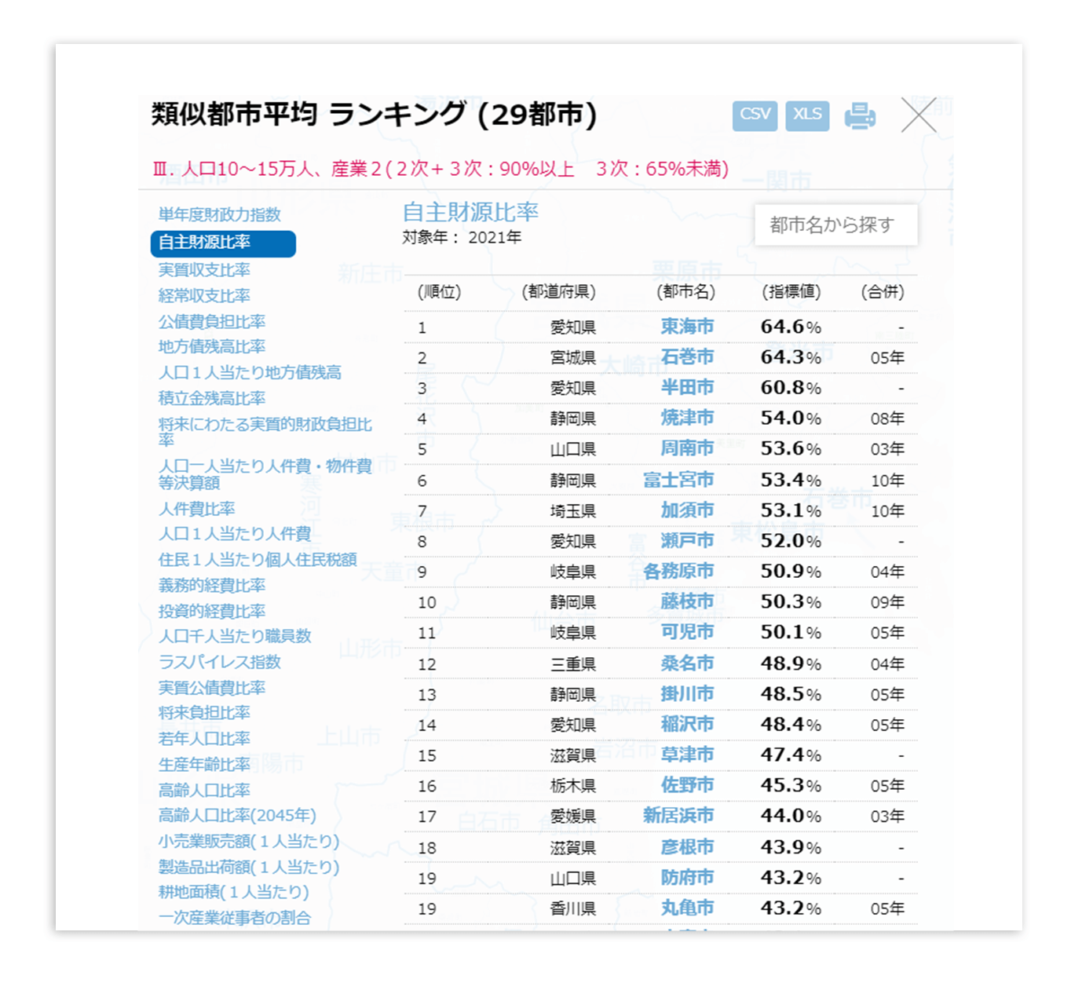1082x994 pixels.
Task: Open city link 佐野市
Action: (687, 786)
